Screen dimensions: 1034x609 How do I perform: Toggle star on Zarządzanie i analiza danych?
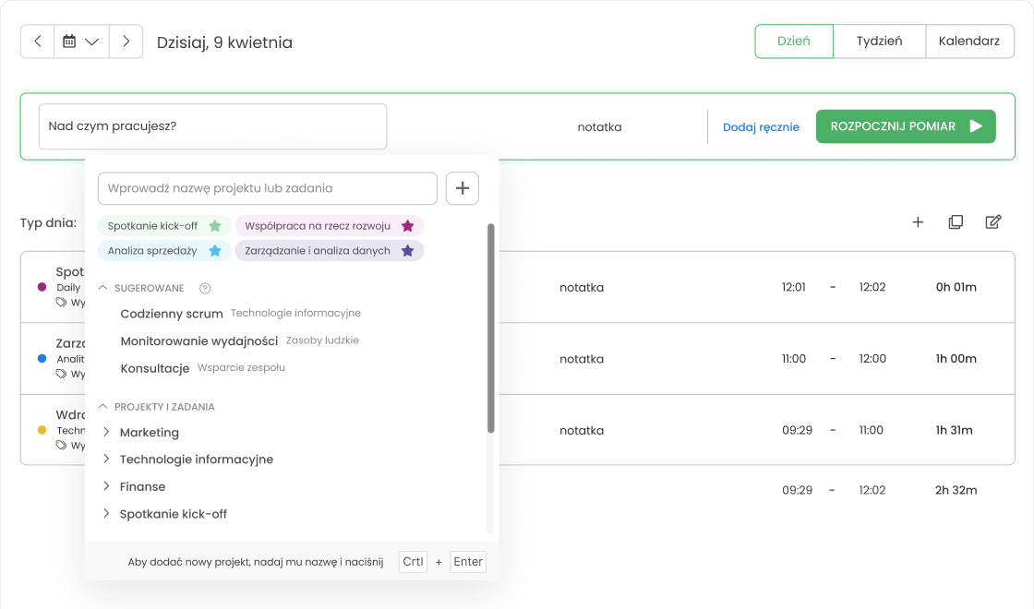(x=407, y=251)
